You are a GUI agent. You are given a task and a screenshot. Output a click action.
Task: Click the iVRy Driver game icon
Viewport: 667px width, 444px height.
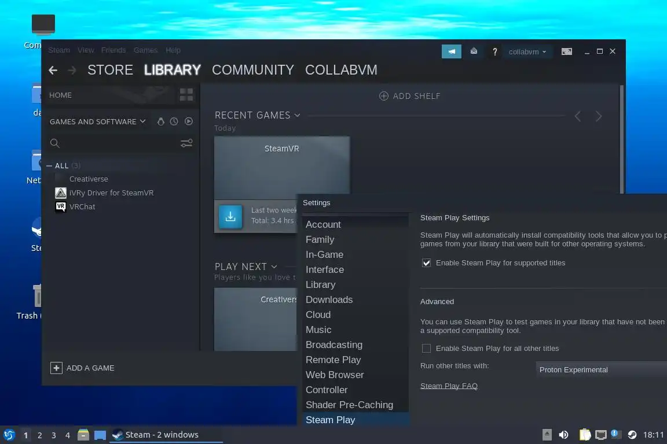[61, 193]
